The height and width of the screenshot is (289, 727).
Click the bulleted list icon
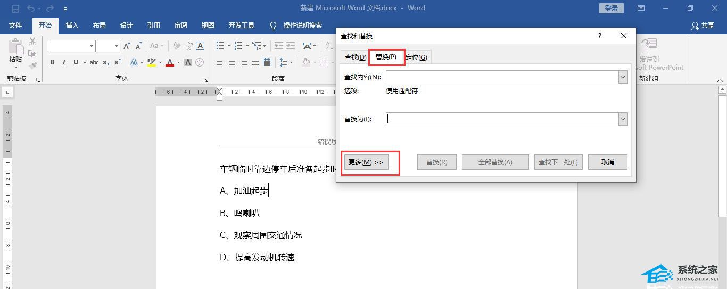(x=220, y=46)
